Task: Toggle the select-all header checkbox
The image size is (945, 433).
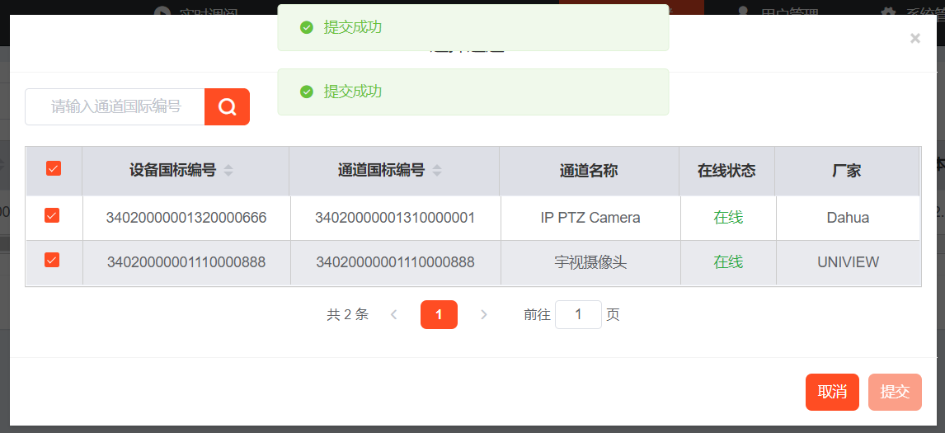Action: (54, 169)
